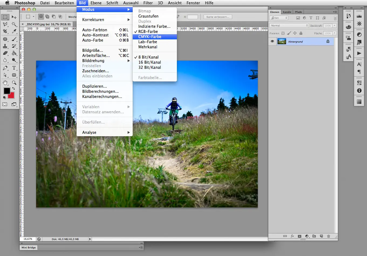
Task: Open the Normal blending mode dropdown
Action: coord(289,25)
